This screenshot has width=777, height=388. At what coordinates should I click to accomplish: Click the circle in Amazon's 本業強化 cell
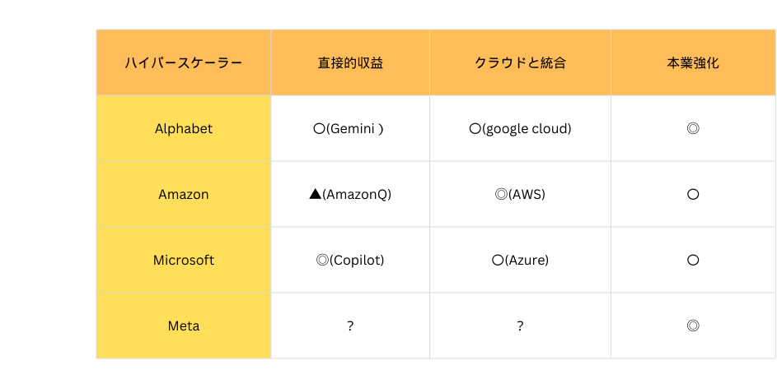click(x=693, y=194)
